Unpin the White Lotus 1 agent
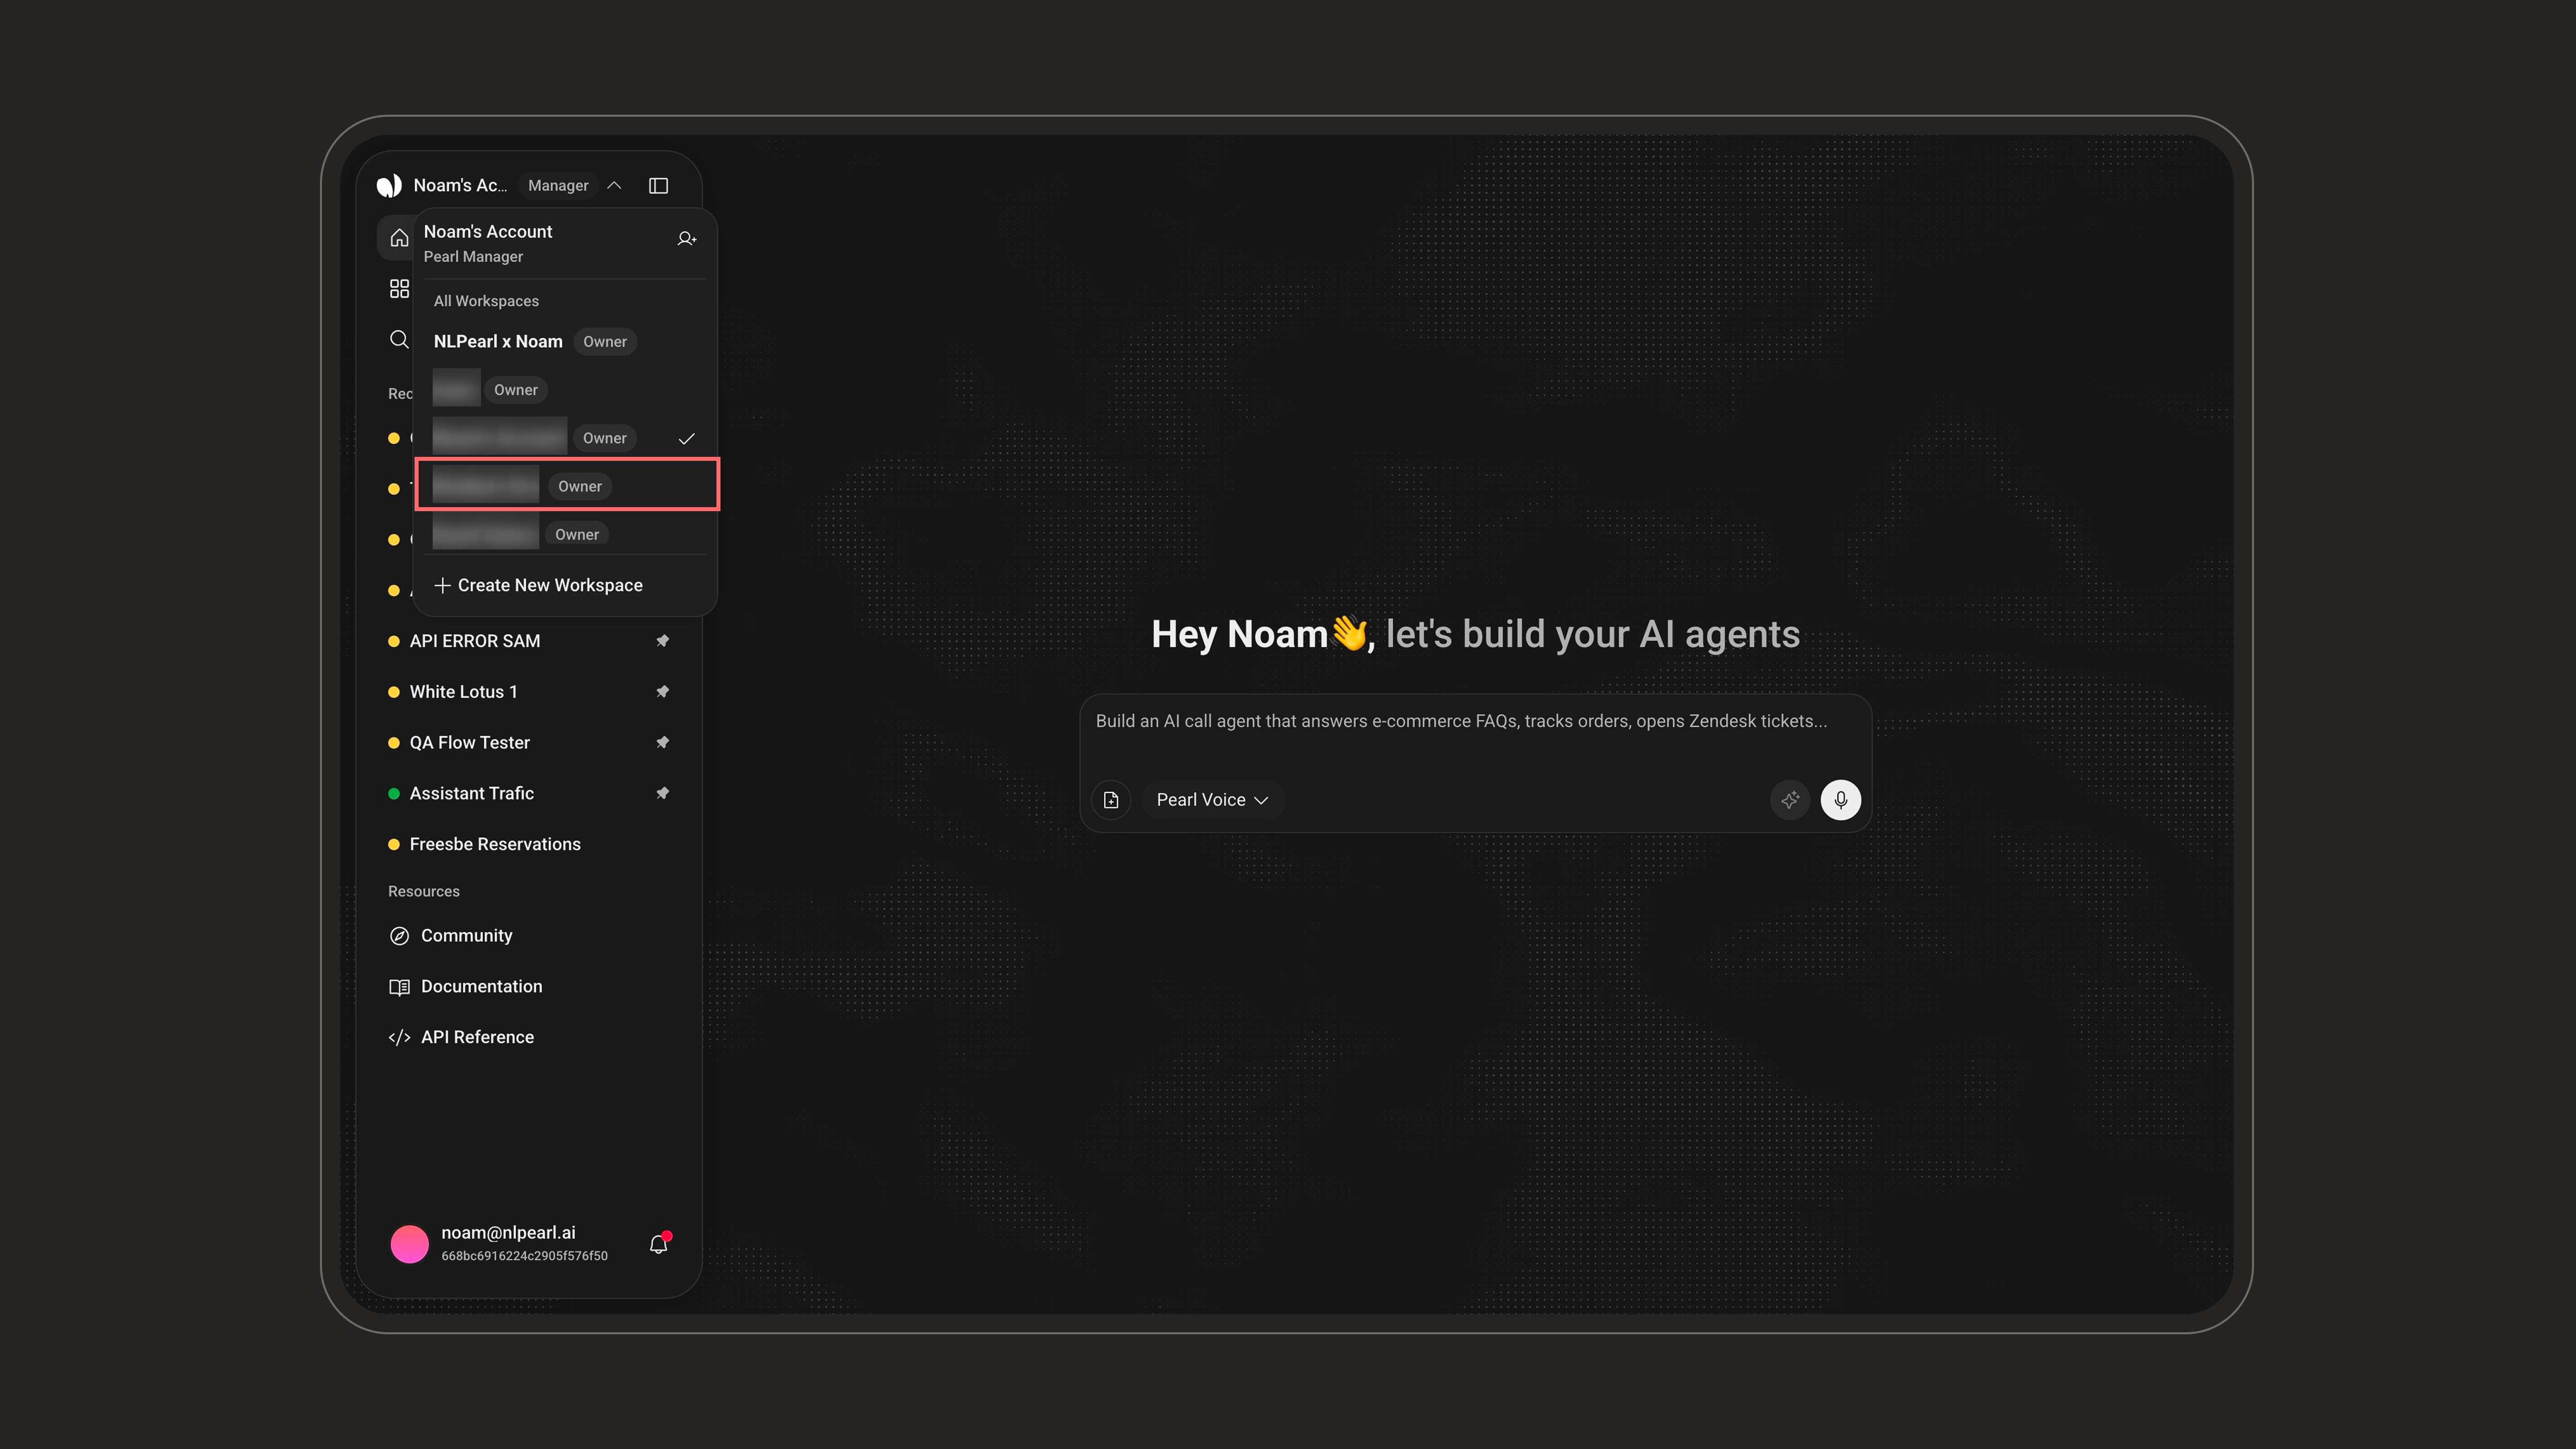The width and height of the screenshot is (2576, 1449). [662, 691]
